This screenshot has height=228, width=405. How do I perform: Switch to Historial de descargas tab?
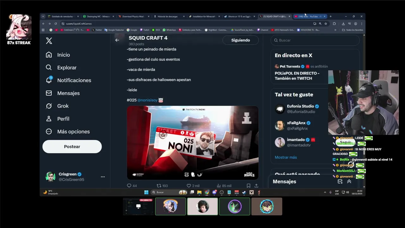[x=168, y=16]
